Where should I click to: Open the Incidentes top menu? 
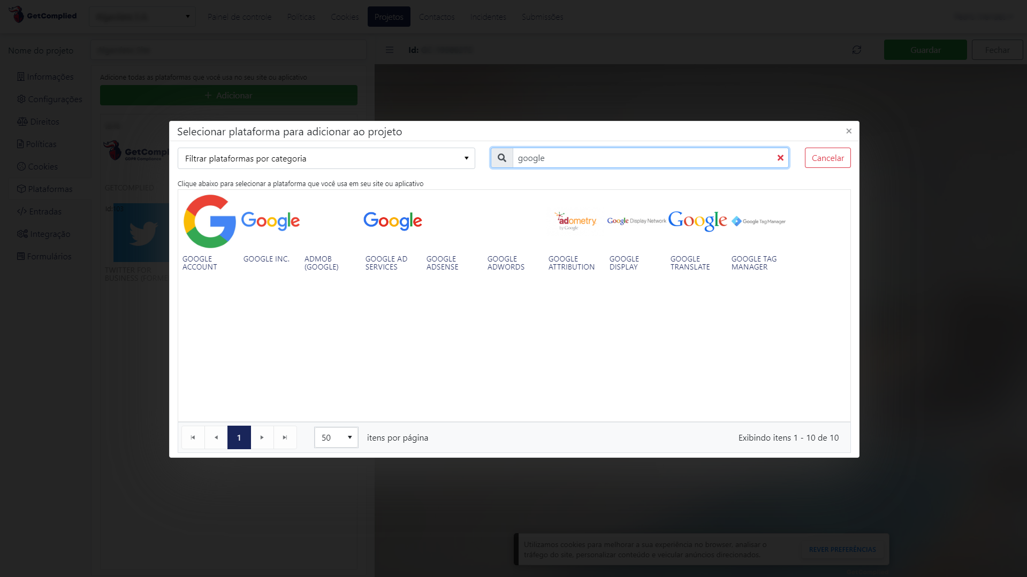[488, 17]
